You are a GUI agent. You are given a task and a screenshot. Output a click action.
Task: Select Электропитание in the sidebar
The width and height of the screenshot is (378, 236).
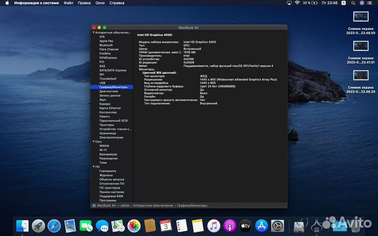click(111, 137)
